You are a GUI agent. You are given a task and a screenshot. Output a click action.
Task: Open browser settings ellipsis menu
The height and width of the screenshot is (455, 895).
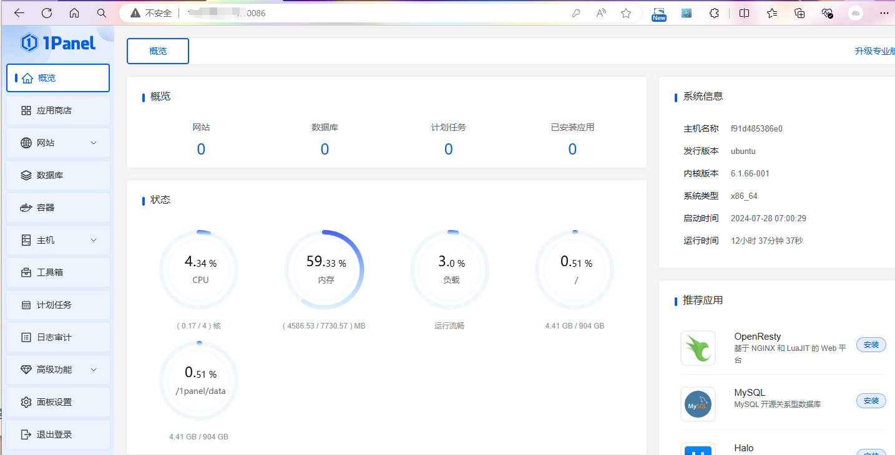pos(883,12)
